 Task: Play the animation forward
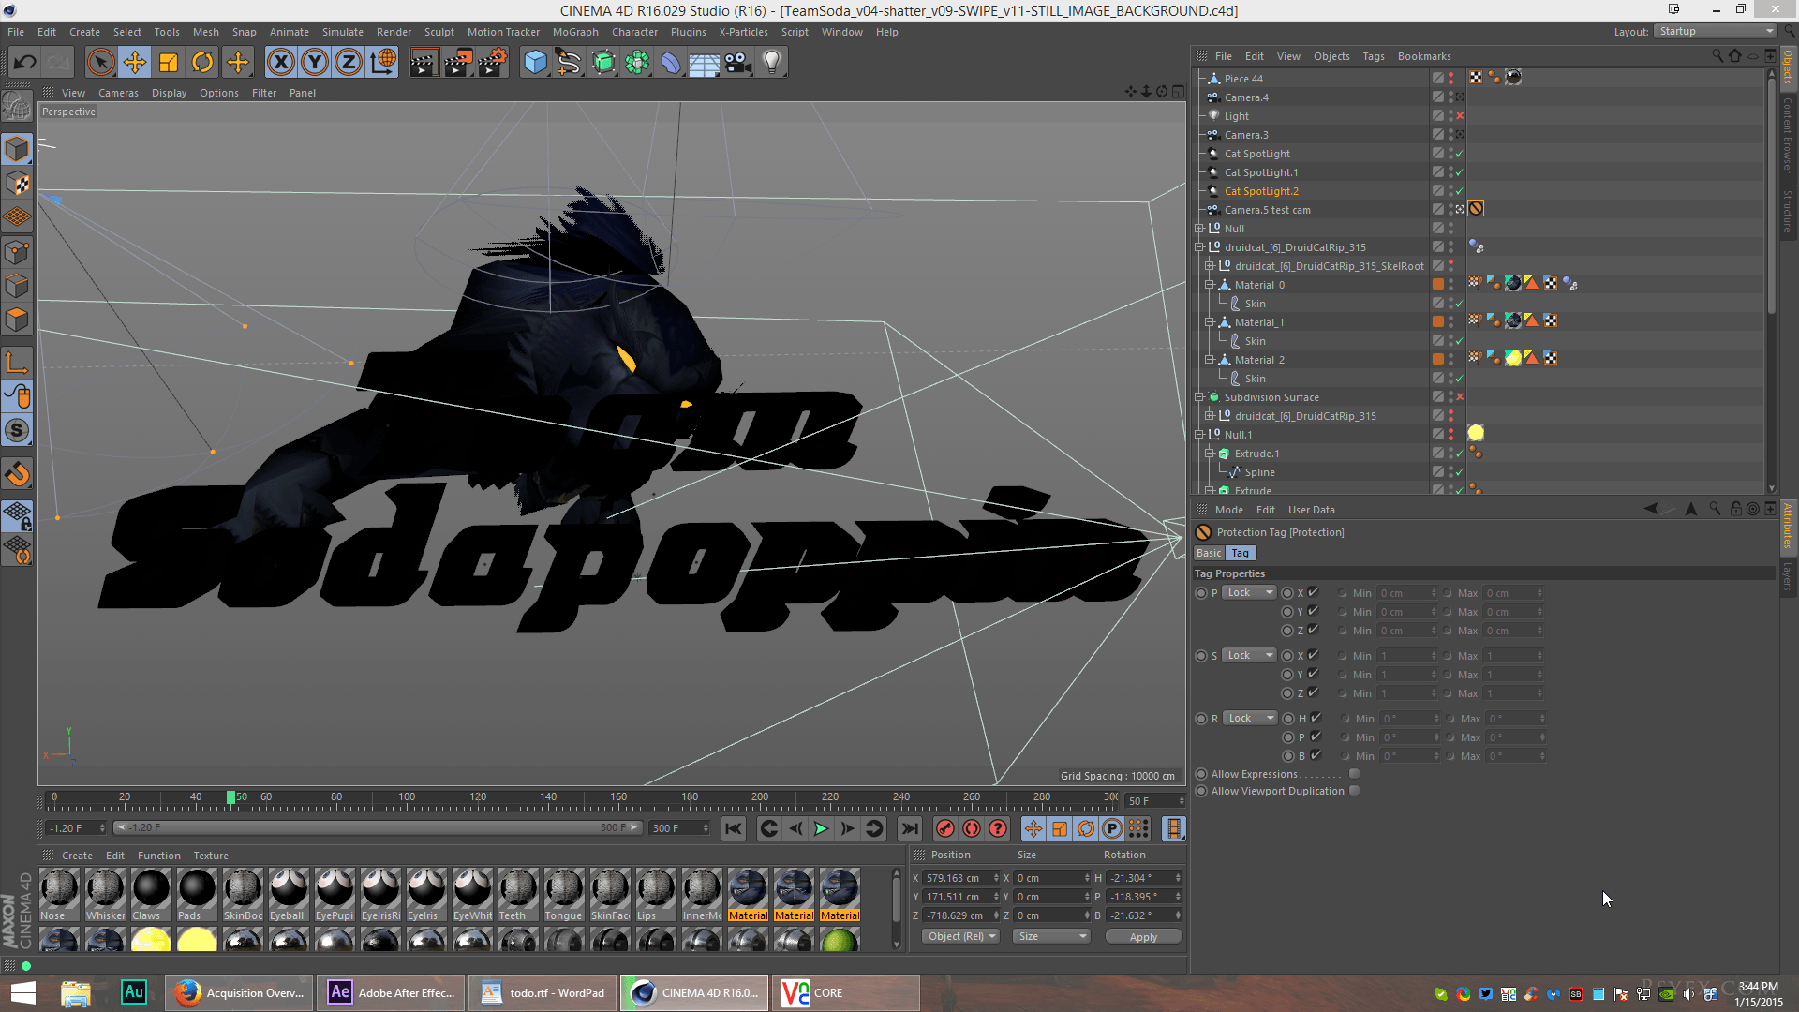pos(821,828)
